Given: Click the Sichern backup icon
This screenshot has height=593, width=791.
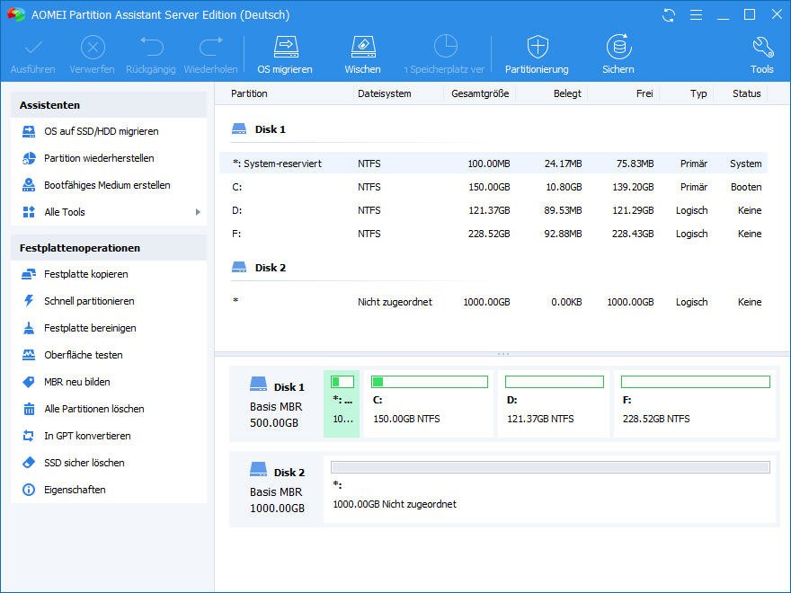Looking at the screenshot, I should (x=618, y=48).
